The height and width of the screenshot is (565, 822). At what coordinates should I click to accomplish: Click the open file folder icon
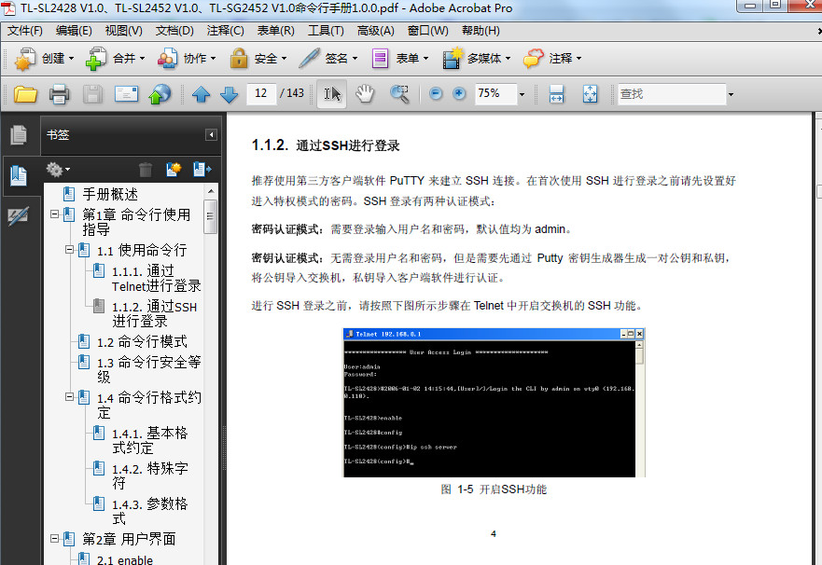[x=25, y=94]
